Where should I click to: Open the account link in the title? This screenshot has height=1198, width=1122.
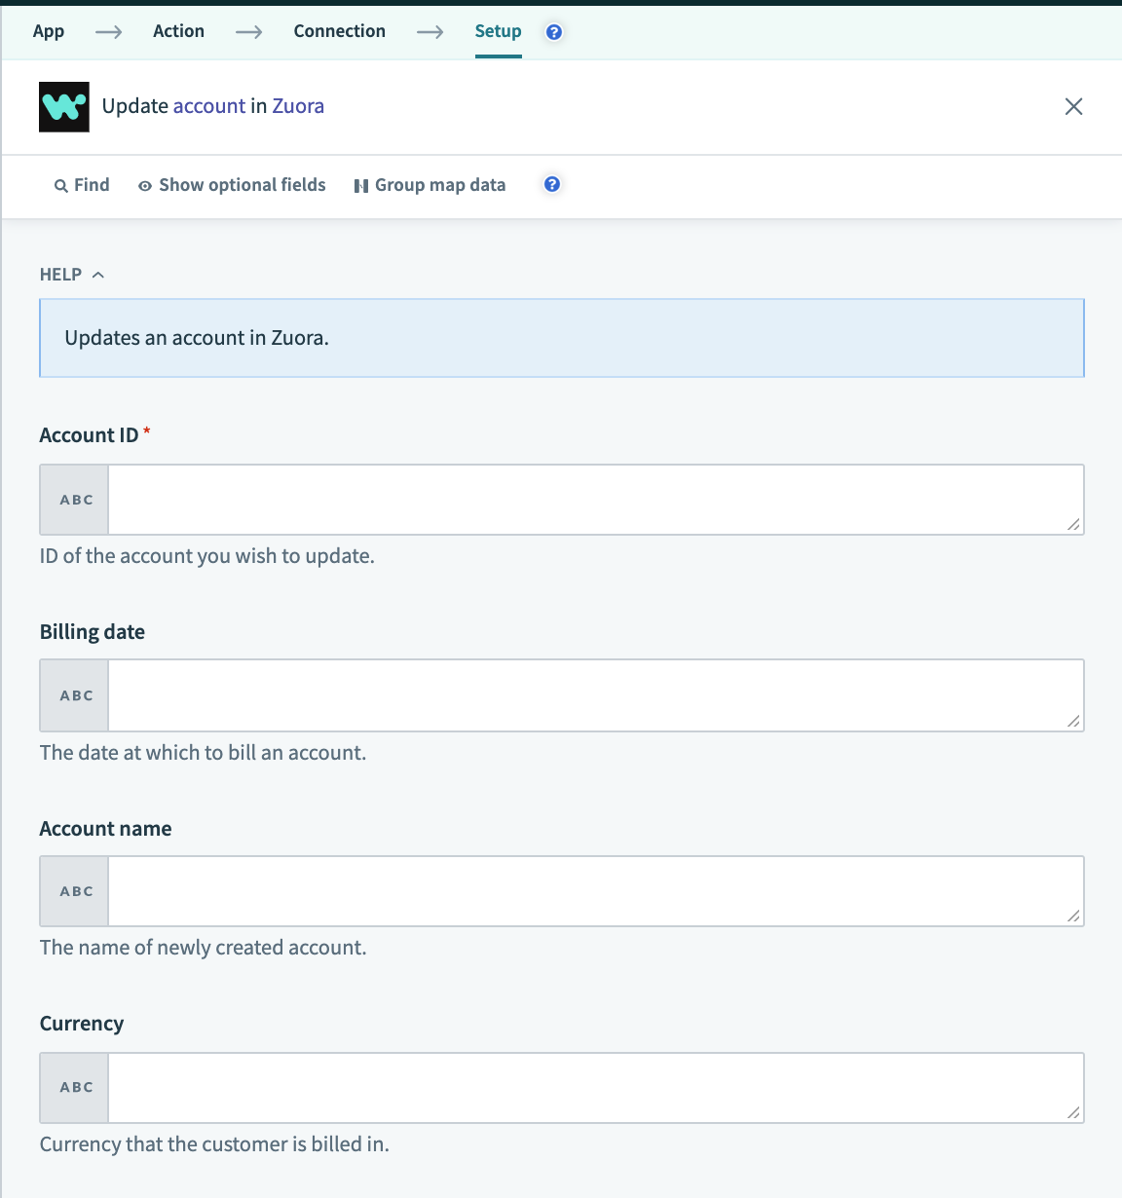tap(209, 106)
